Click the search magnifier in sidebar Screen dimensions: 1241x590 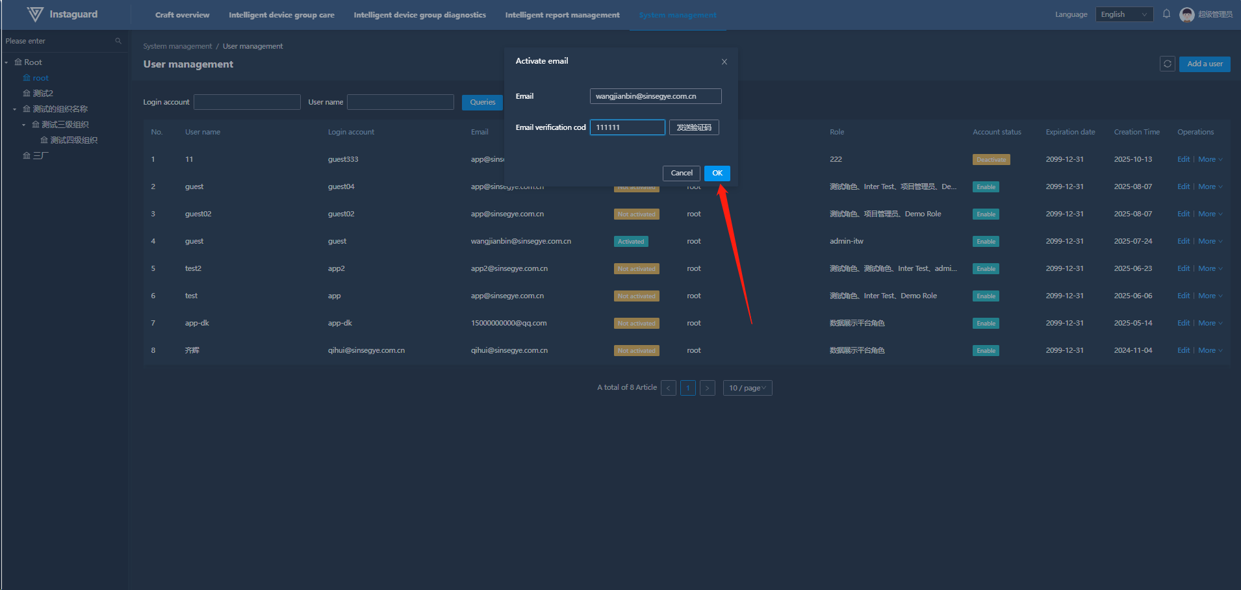click(118, 41)
